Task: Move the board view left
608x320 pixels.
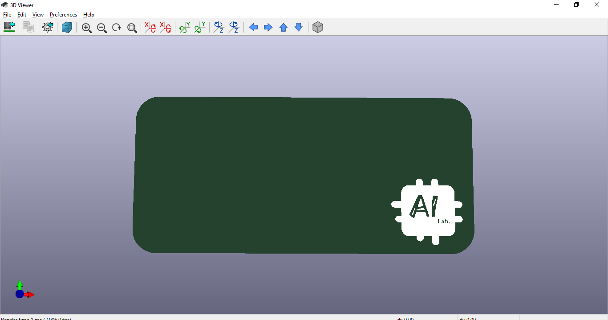Action: 254,27
